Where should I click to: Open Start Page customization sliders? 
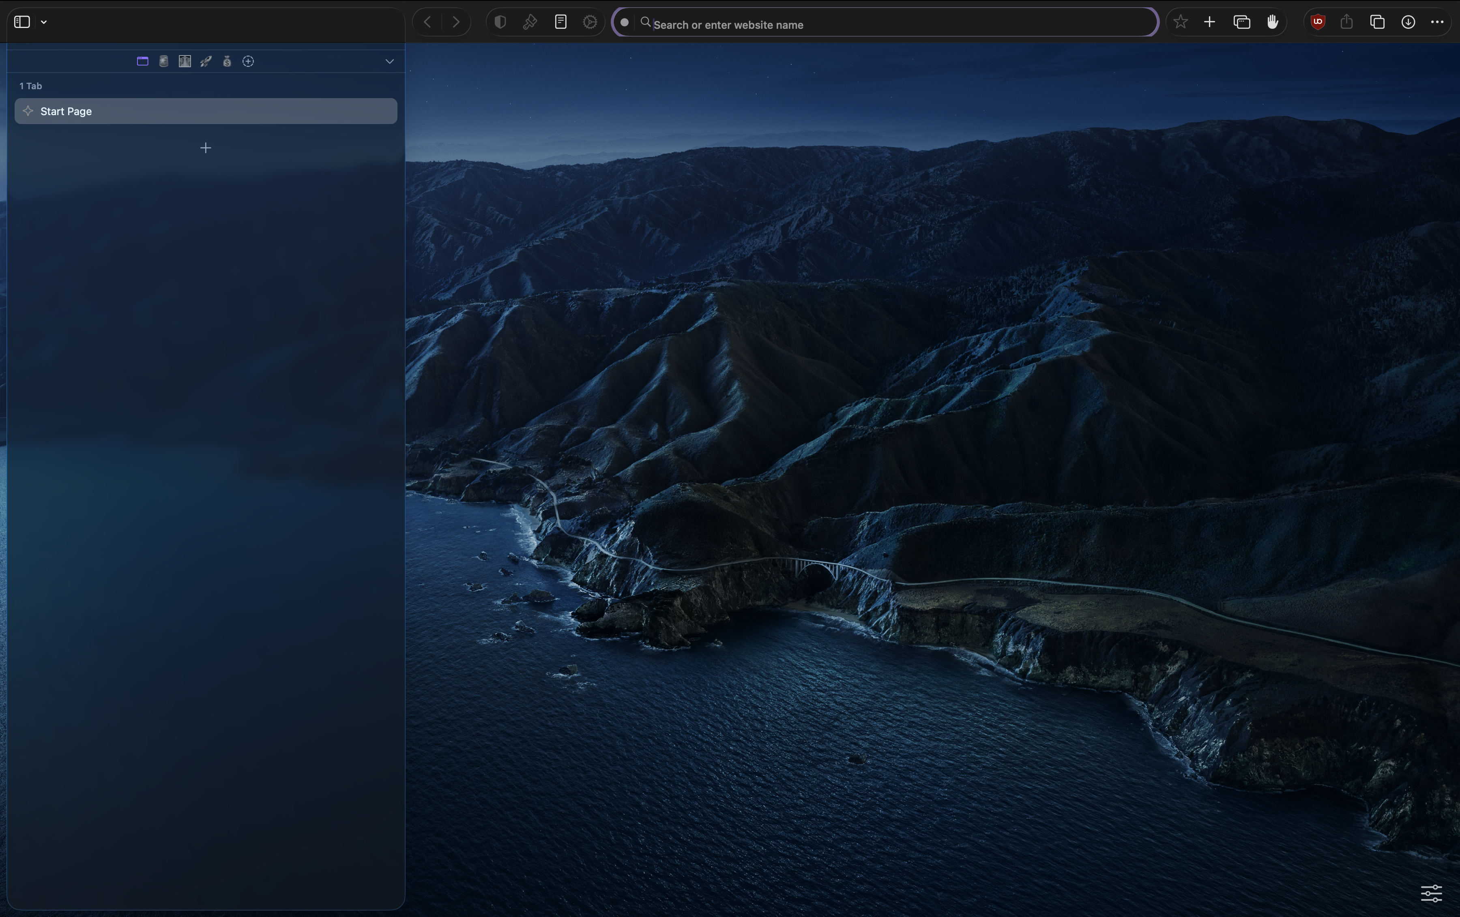tap(1432, 893)
